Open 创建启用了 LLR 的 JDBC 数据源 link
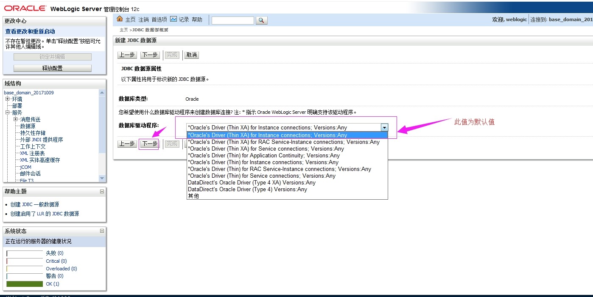 (x=45, y=214)
